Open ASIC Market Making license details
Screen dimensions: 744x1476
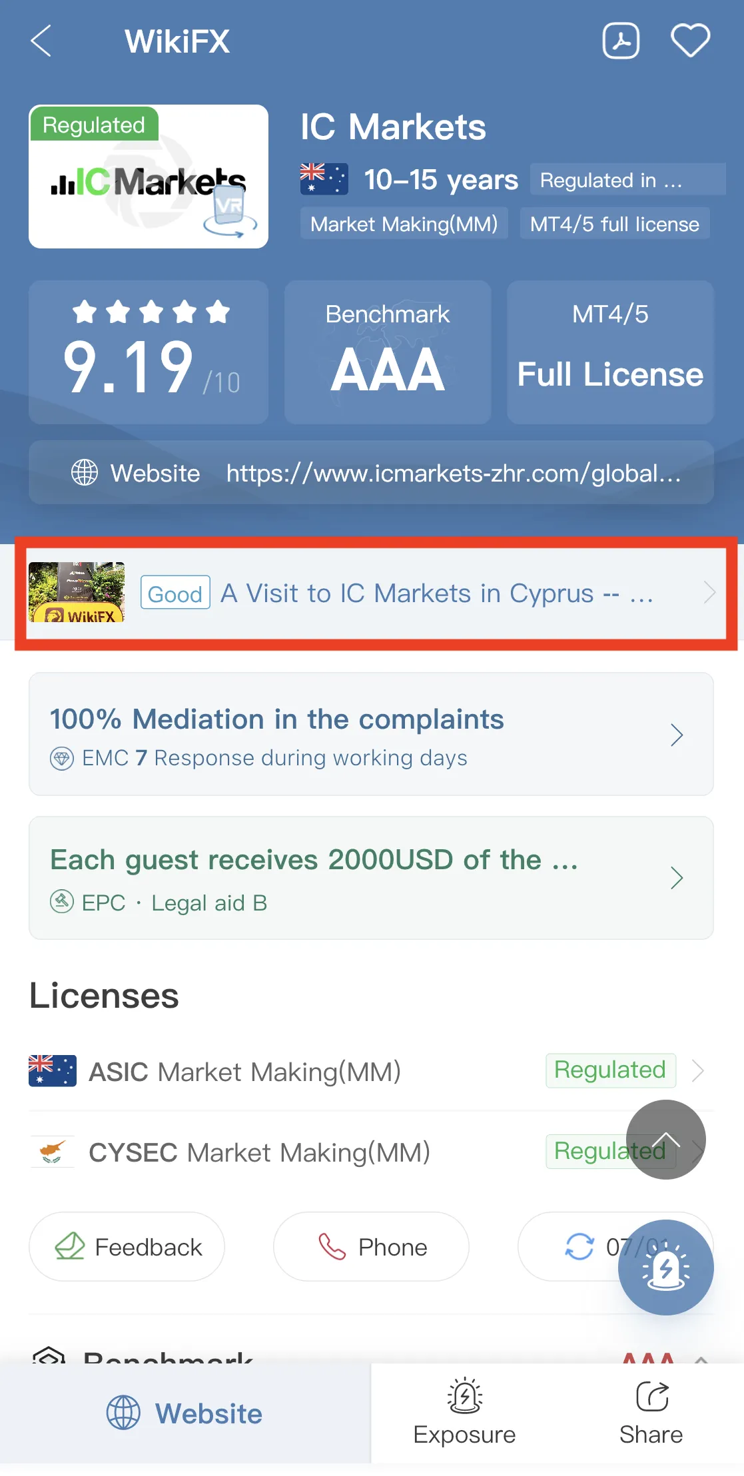[x=371, y=1071]
